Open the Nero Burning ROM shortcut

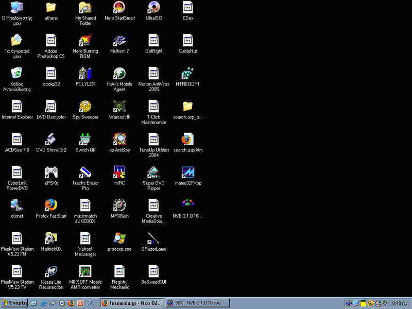[85, 41]
